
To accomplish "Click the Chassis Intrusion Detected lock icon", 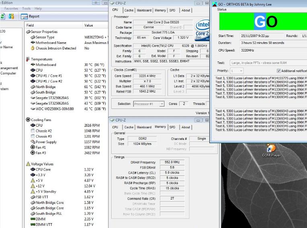I will click(33, 48).
